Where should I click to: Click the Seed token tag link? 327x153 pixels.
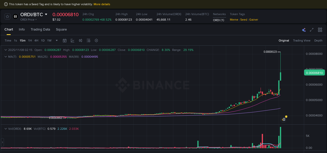(244, 20)
